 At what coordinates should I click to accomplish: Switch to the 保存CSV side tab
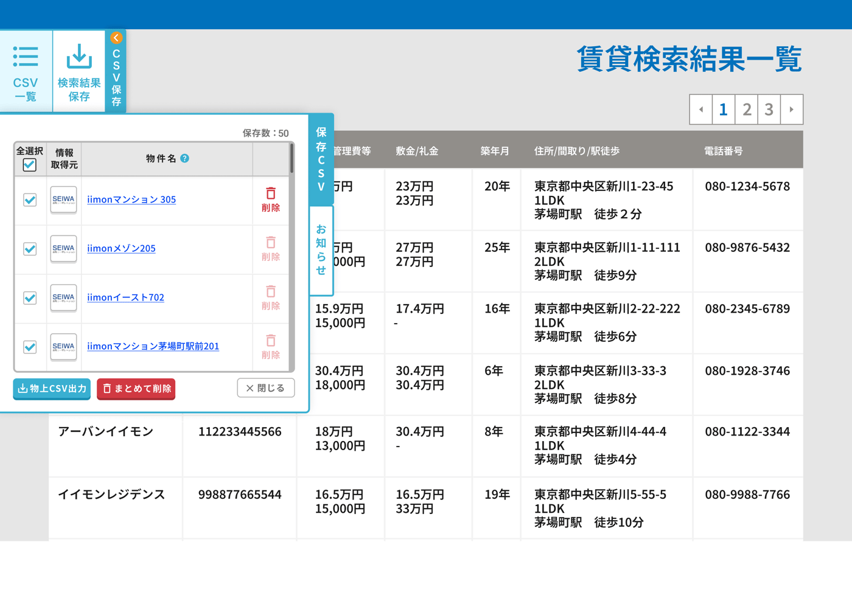[321, 159]
